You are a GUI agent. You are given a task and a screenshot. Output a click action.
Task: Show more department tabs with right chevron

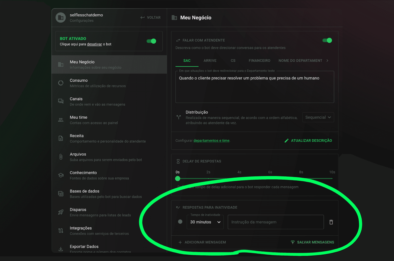point(327,61)
